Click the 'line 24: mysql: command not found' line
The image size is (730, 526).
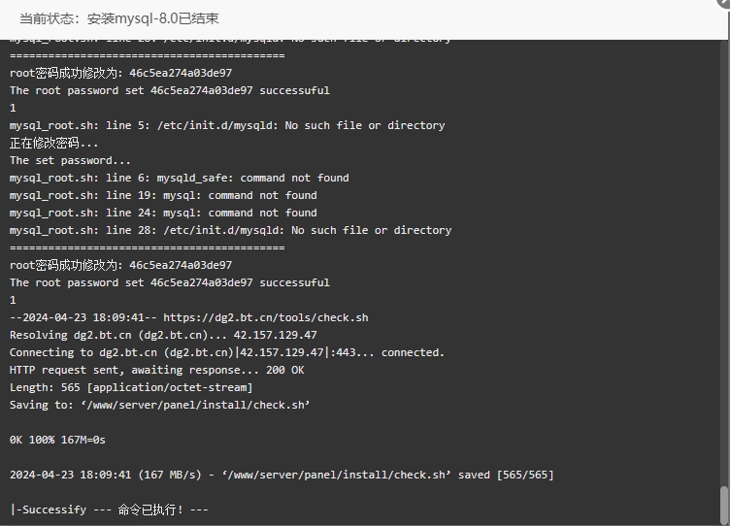tap(163, 213)
